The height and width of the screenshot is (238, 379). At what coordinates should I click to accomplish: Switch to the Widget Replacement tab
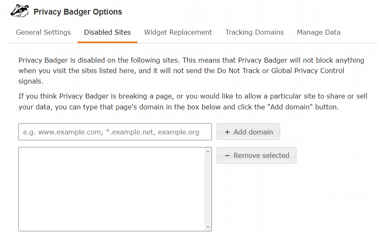pos(178,32)
